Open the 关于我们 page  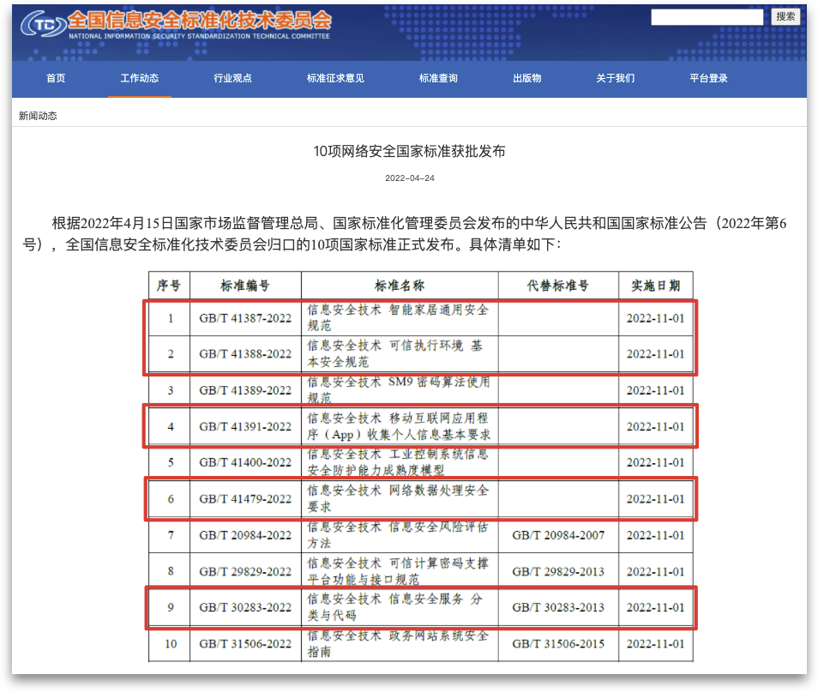616,78
